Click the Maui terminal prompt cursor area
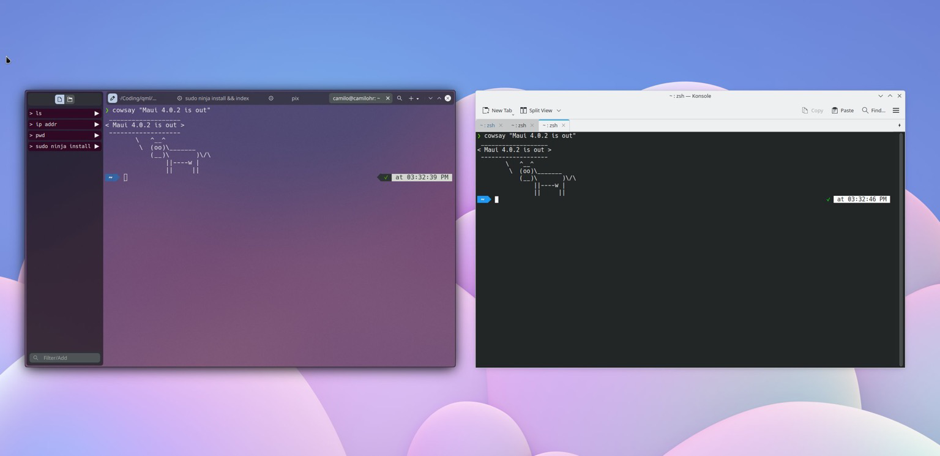940x456 pixels. [125, 178]
